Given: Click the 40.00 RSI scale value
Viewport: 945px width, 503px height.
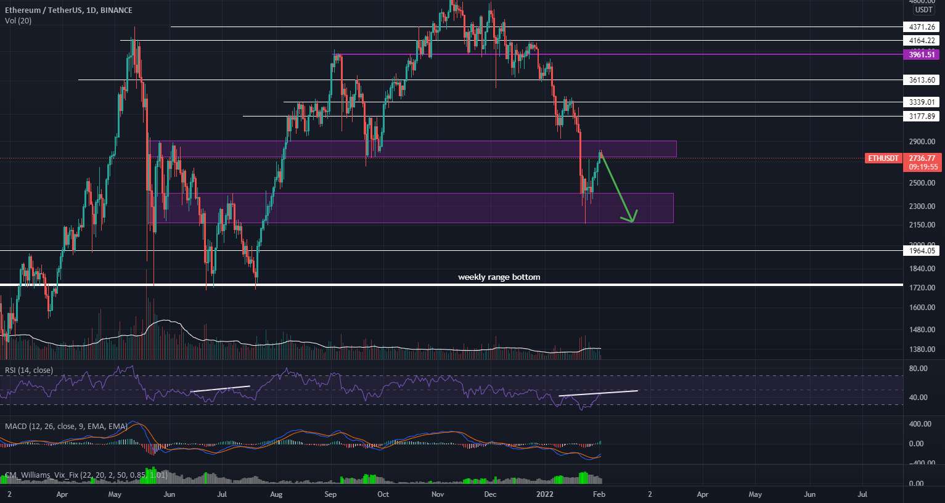Looking at the screenshot, I should coord(918,398).
